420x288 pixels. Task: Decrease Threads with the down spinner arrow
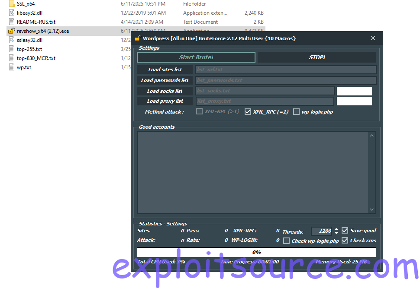pos(336,233)
